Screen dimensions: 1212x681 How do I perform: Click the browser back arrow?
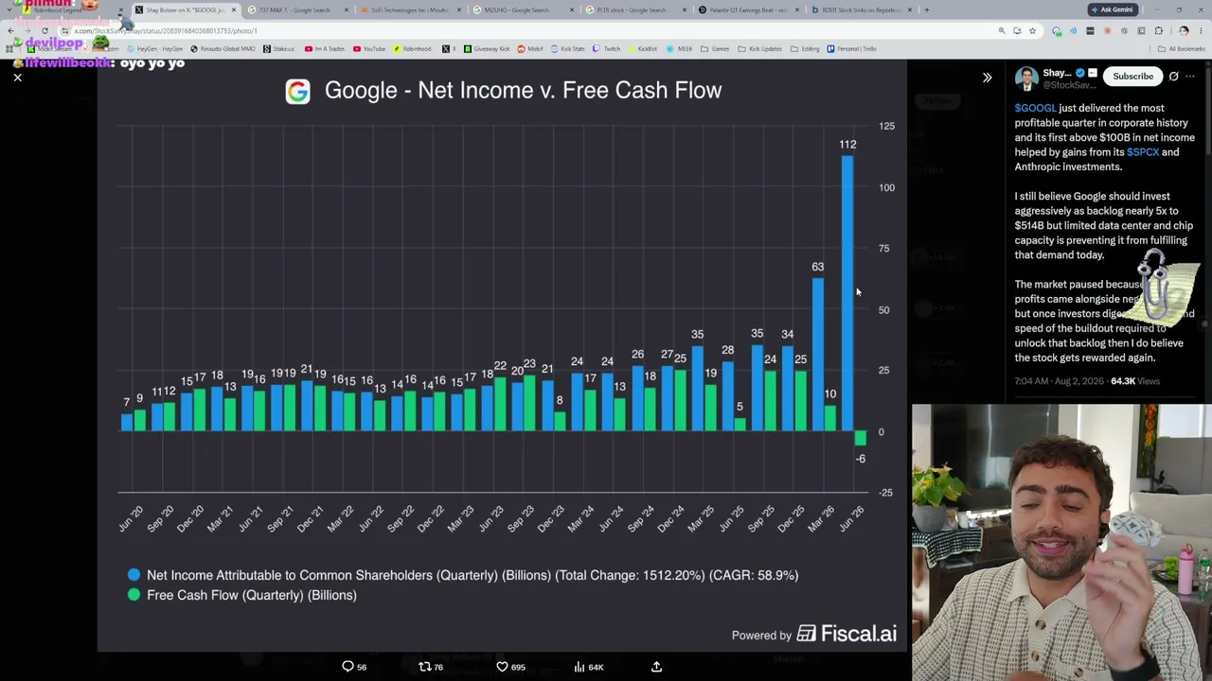click(x=10, y=30)
